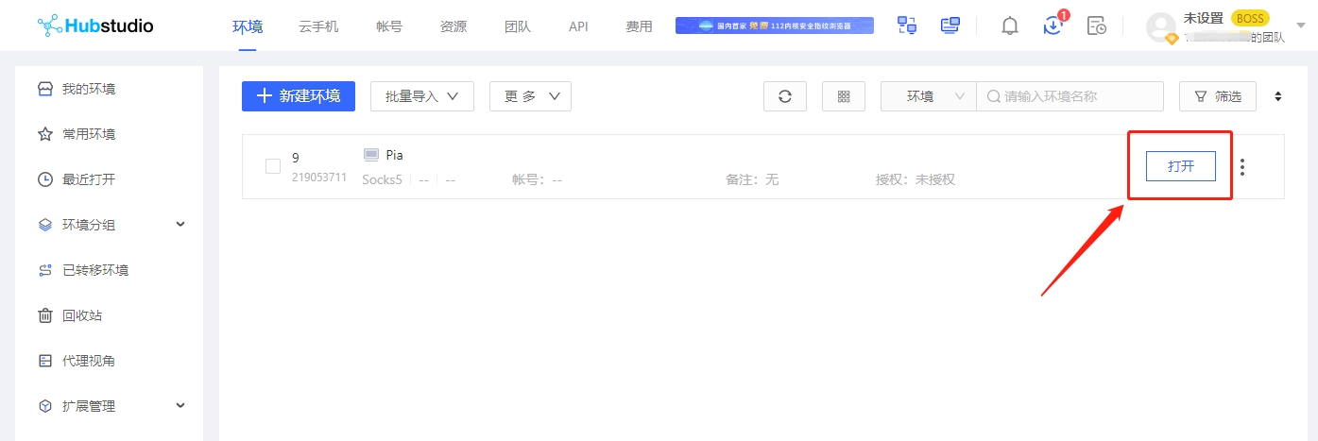
Task: Open the 环境 search type selector
Action: (x=928, y=96)
